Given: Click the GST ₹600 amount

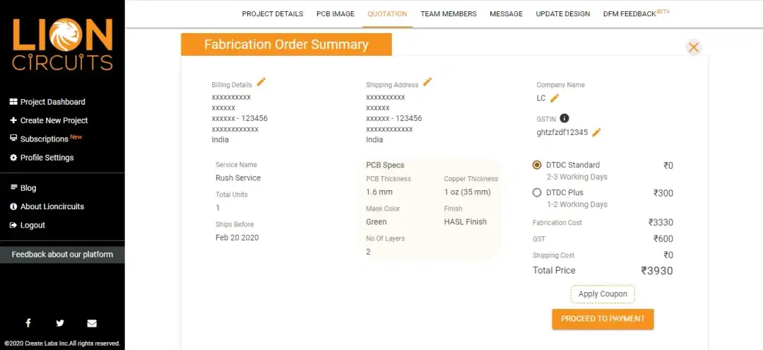Looking at the screenshot, I should coord(663,238).
